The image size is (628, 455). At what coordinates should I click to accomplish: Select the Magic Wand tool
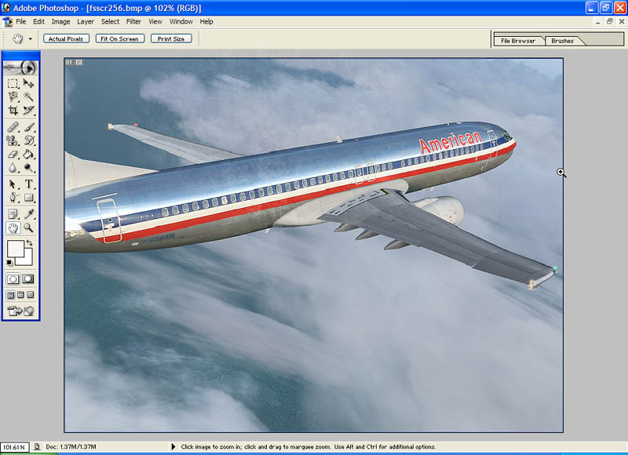coord(29,96)
